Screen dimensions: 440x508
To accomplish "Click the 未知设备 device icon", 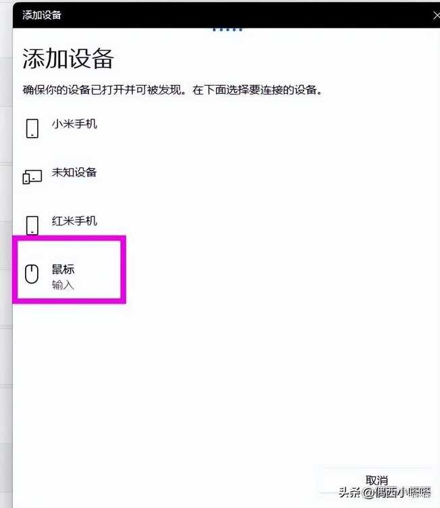I will coord(32,177).
